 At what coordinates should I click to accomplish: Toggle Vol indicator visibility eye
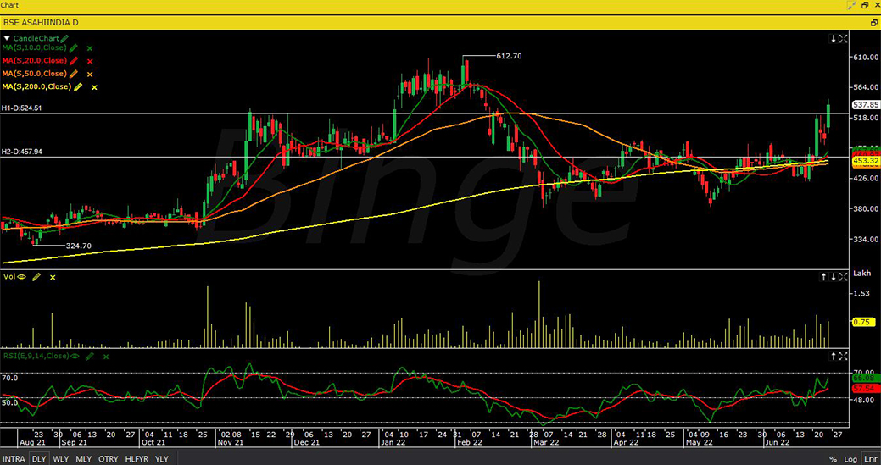(x=22, y=276)
